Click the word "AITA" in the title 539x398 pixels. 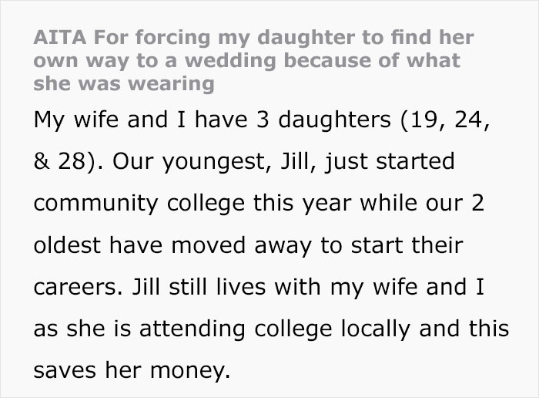click(x=56, y=39)
